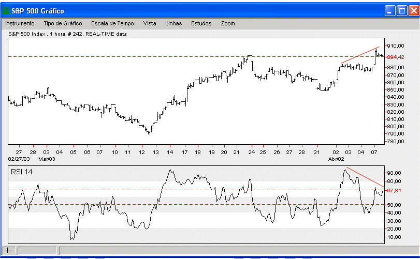
Task: Open the Zoom menu
Action: click(228, 23)
